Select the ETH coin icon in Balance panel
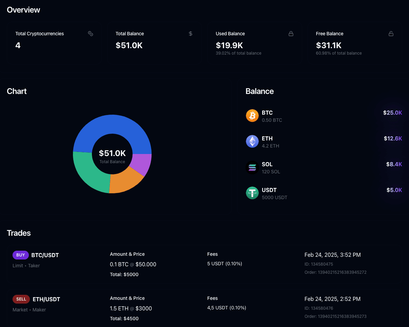Screen dimensions: 409x327 (x=252, y=141)
